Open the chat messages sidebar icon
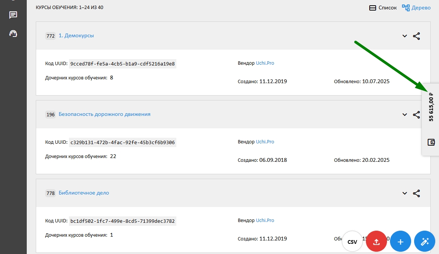 coord(13,15)
